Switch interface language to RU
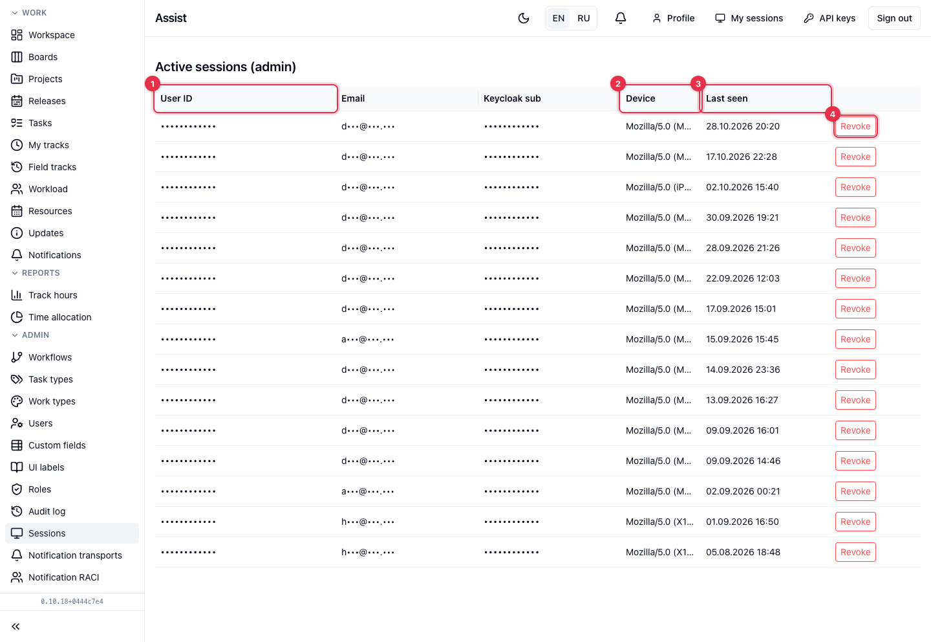Viewport: 931px width, 642px height. click(x=584, y=18)
